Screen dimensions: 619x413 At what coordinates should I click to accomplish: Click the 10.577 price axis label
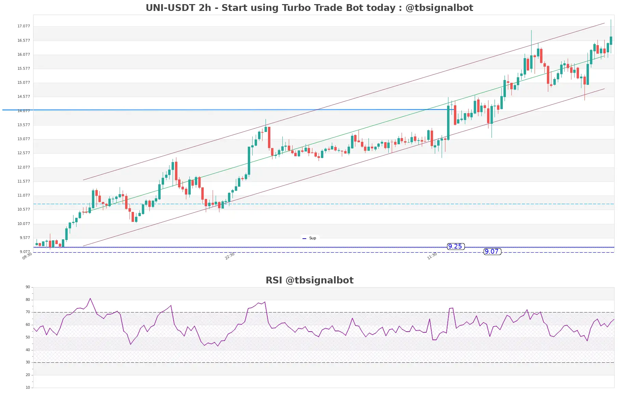click(x=24, y=210)
